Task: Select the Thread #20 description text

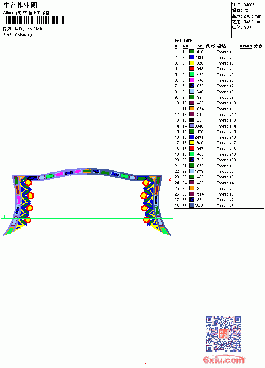Action: [226, 160]
